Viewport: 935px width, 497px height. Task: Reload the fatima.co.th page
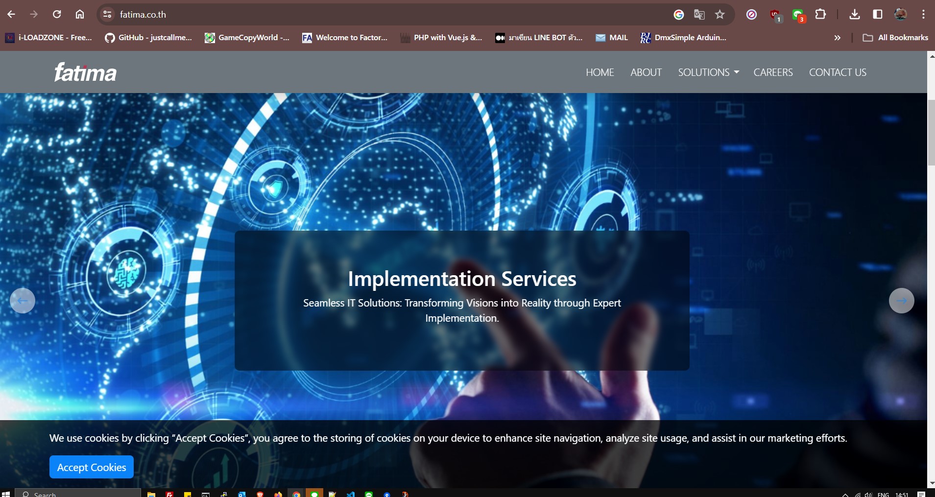(57, 14)
